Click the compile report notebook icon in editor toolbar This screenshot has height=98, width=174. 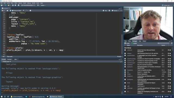[30, 11]
